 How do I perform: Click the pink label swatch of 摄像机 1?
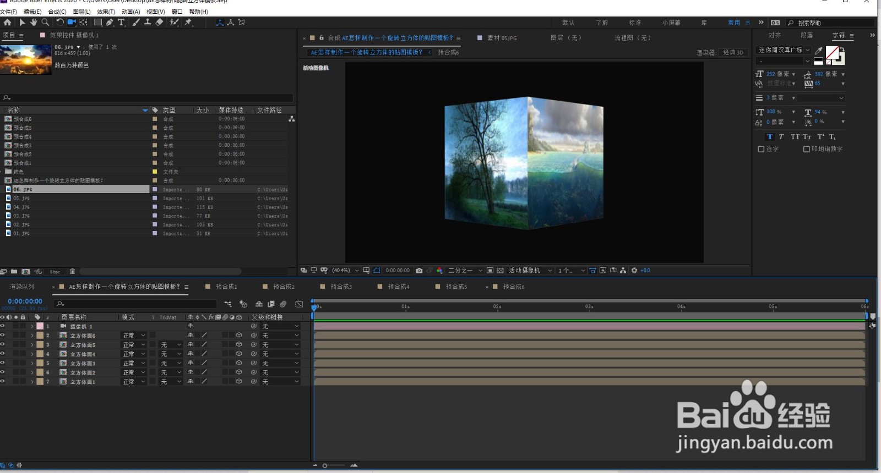pyautogui.click(x=40, y=326)
